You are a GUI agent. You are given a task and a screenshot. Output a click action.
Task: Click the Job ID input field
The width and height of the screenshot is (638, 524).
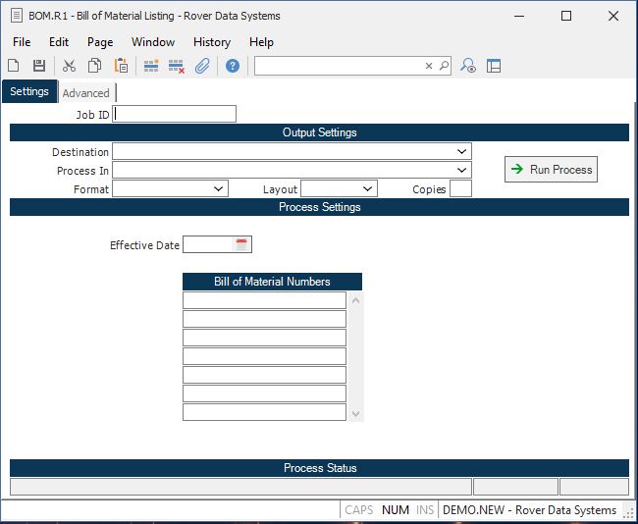pyautogui.click(x=175, y=114)
